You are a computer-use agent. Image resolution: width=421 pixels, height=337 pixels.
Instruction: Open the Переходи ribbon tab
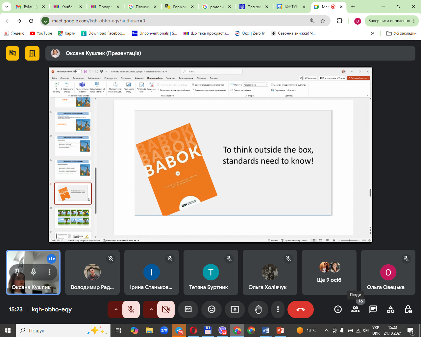click(126, 78)
